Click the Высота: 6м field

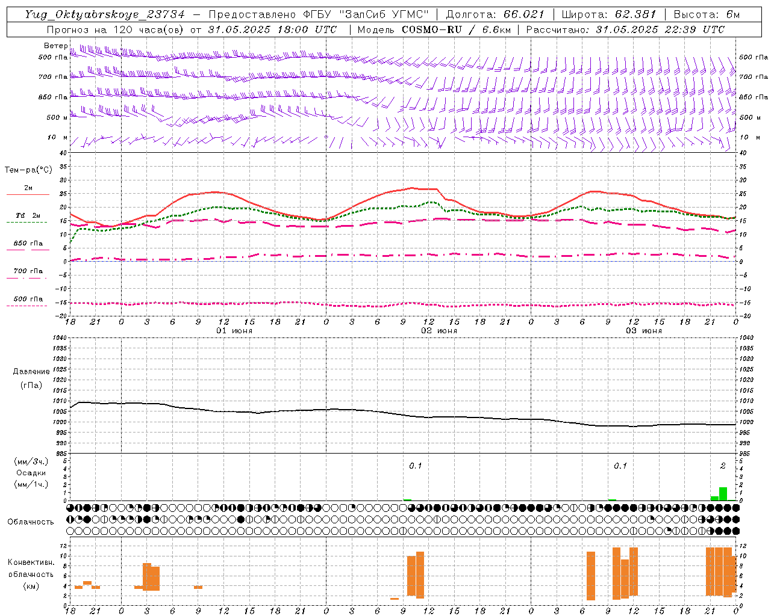tap(707, 14)
